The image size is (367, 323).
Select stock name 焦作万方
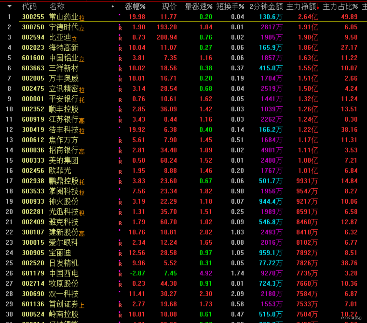[63, 140]
